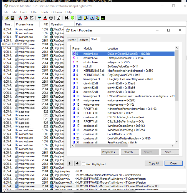Click stack list horizontal scroll left arrow
Image resolution: width=187 pixels, height=193 pixels.
tap(73, 145)
